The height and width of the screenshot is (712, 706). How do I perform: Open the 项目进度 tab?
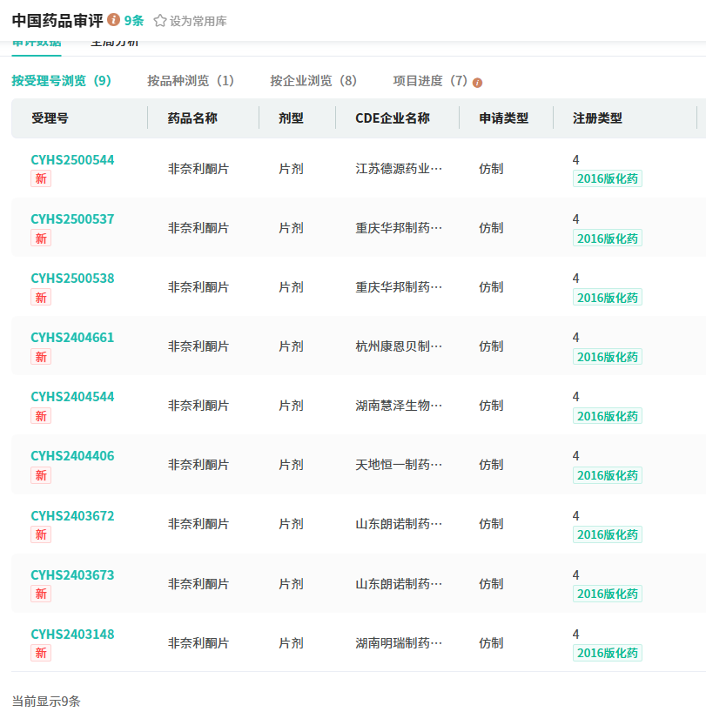pyautogui.click(x=430, y=81)
